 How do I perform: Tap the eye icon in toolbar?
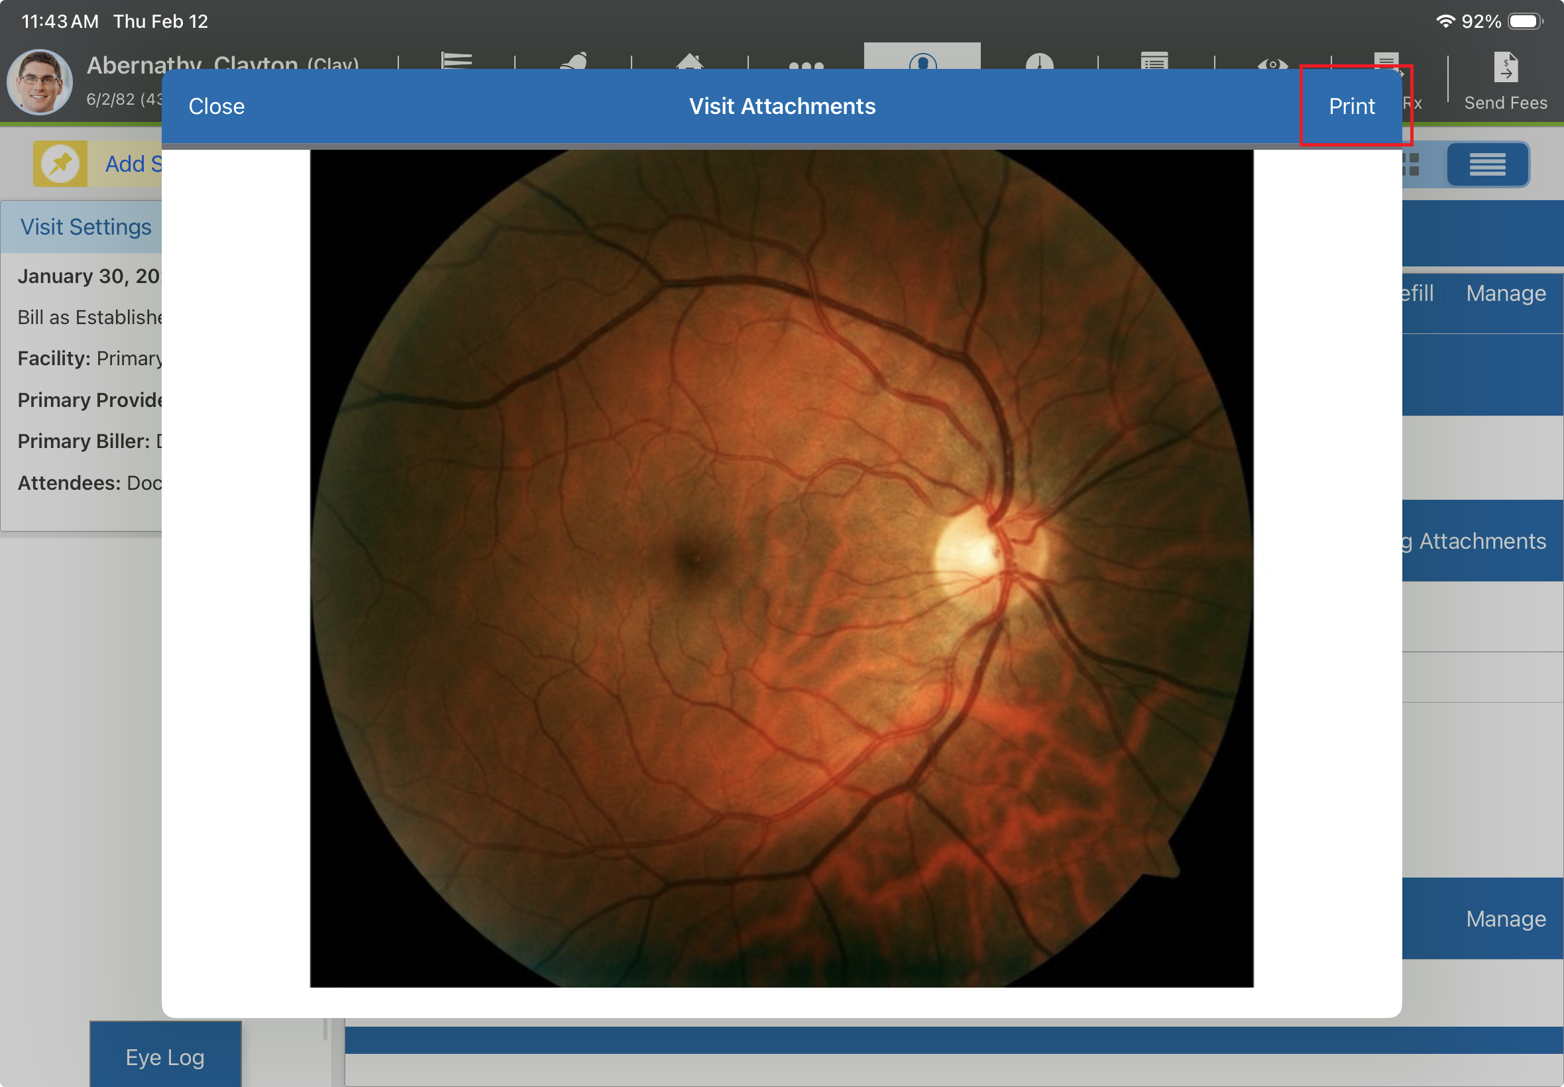click(1272, 63)
